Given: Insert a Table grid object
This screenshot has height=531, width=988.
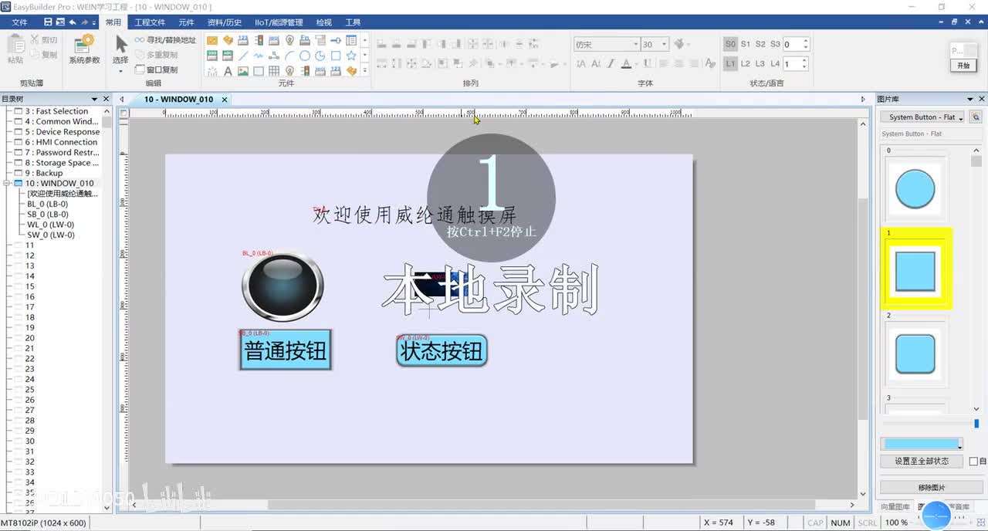Looking at the screenshot, I should (x=274, y=71).
